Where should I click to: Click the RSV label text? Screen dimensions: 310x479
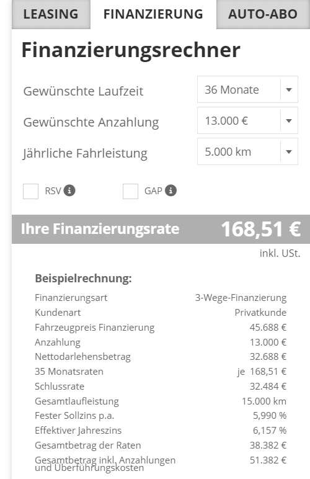[x=53, y=191]
